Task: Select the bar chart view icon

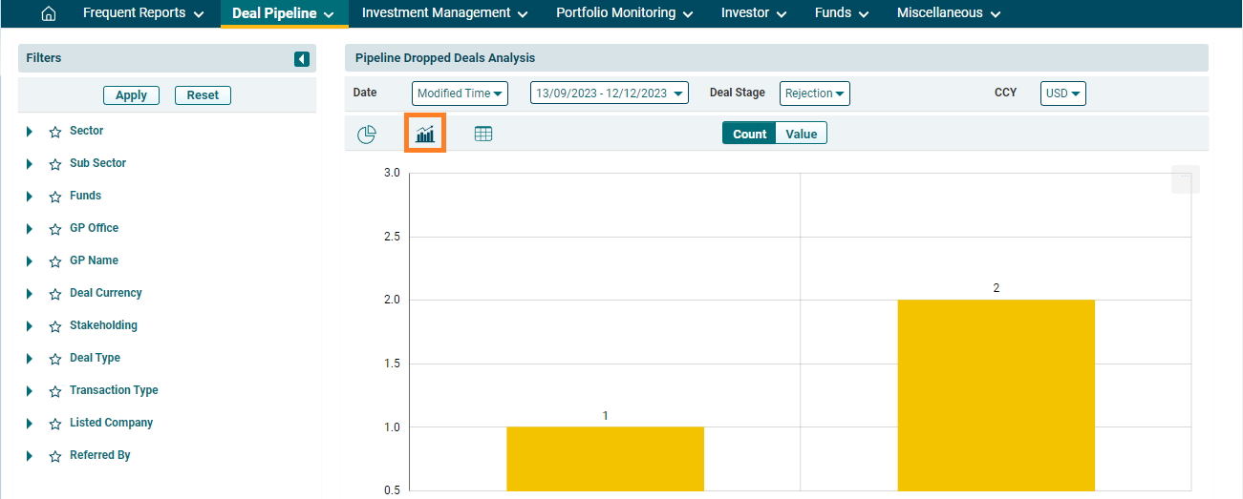Action: (x=425, y=135)
